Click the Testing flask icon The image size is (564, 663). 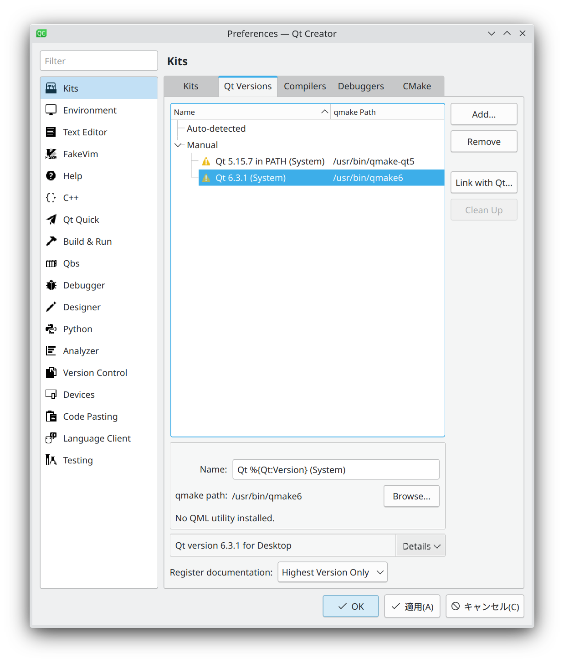point(51,460)
